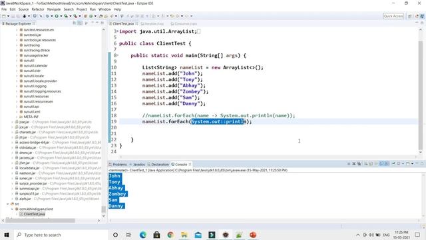Switch to the Java perspective icon
Screen dimensions: 426x240
tap(422, 16)
